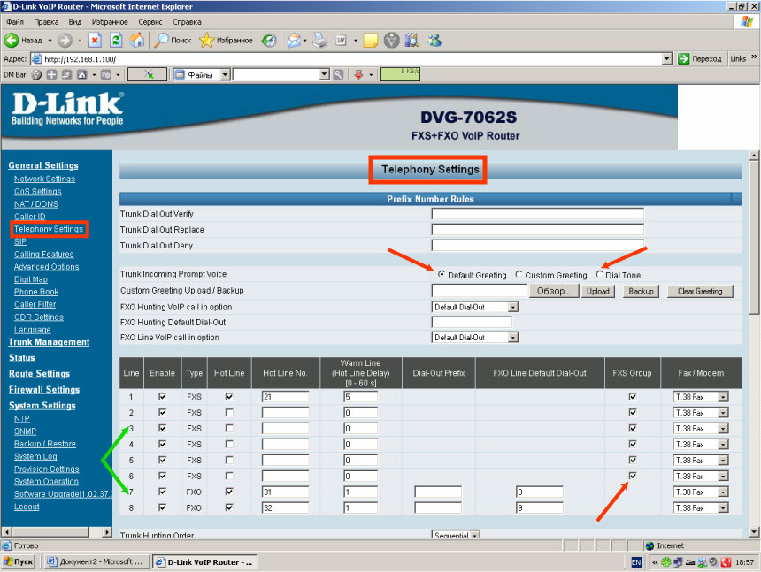
Task: Click the page vertical scrollbar down arrow
Action: [754, 530]
